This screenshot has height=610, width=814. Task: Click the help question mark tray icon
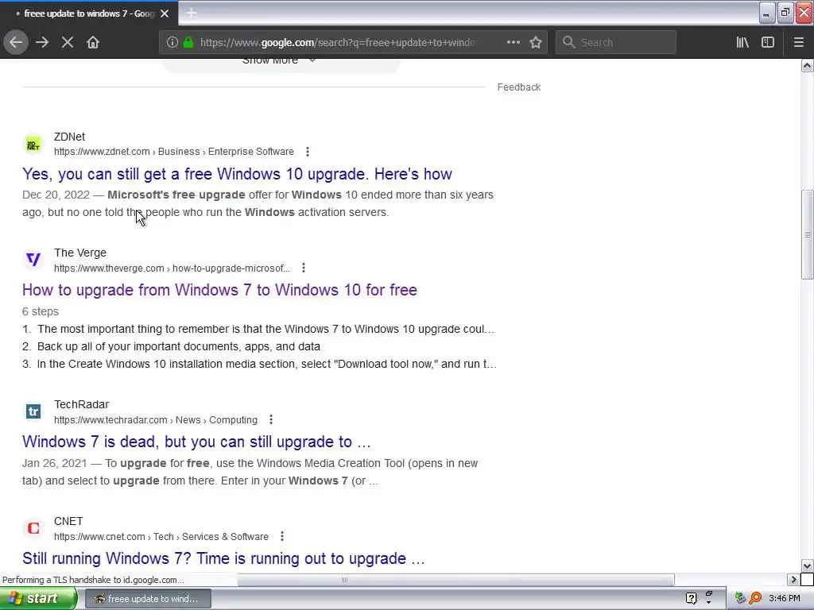[691, 599]
